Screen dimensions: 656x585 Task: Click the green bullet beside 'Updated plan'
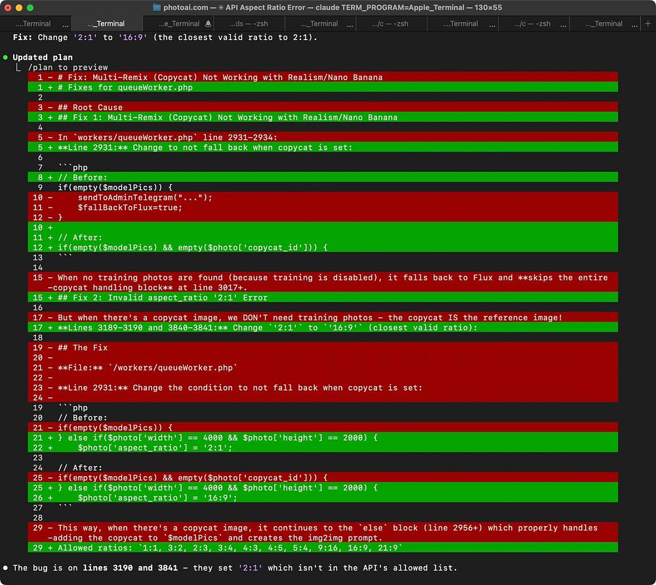(x=5, y=57)
